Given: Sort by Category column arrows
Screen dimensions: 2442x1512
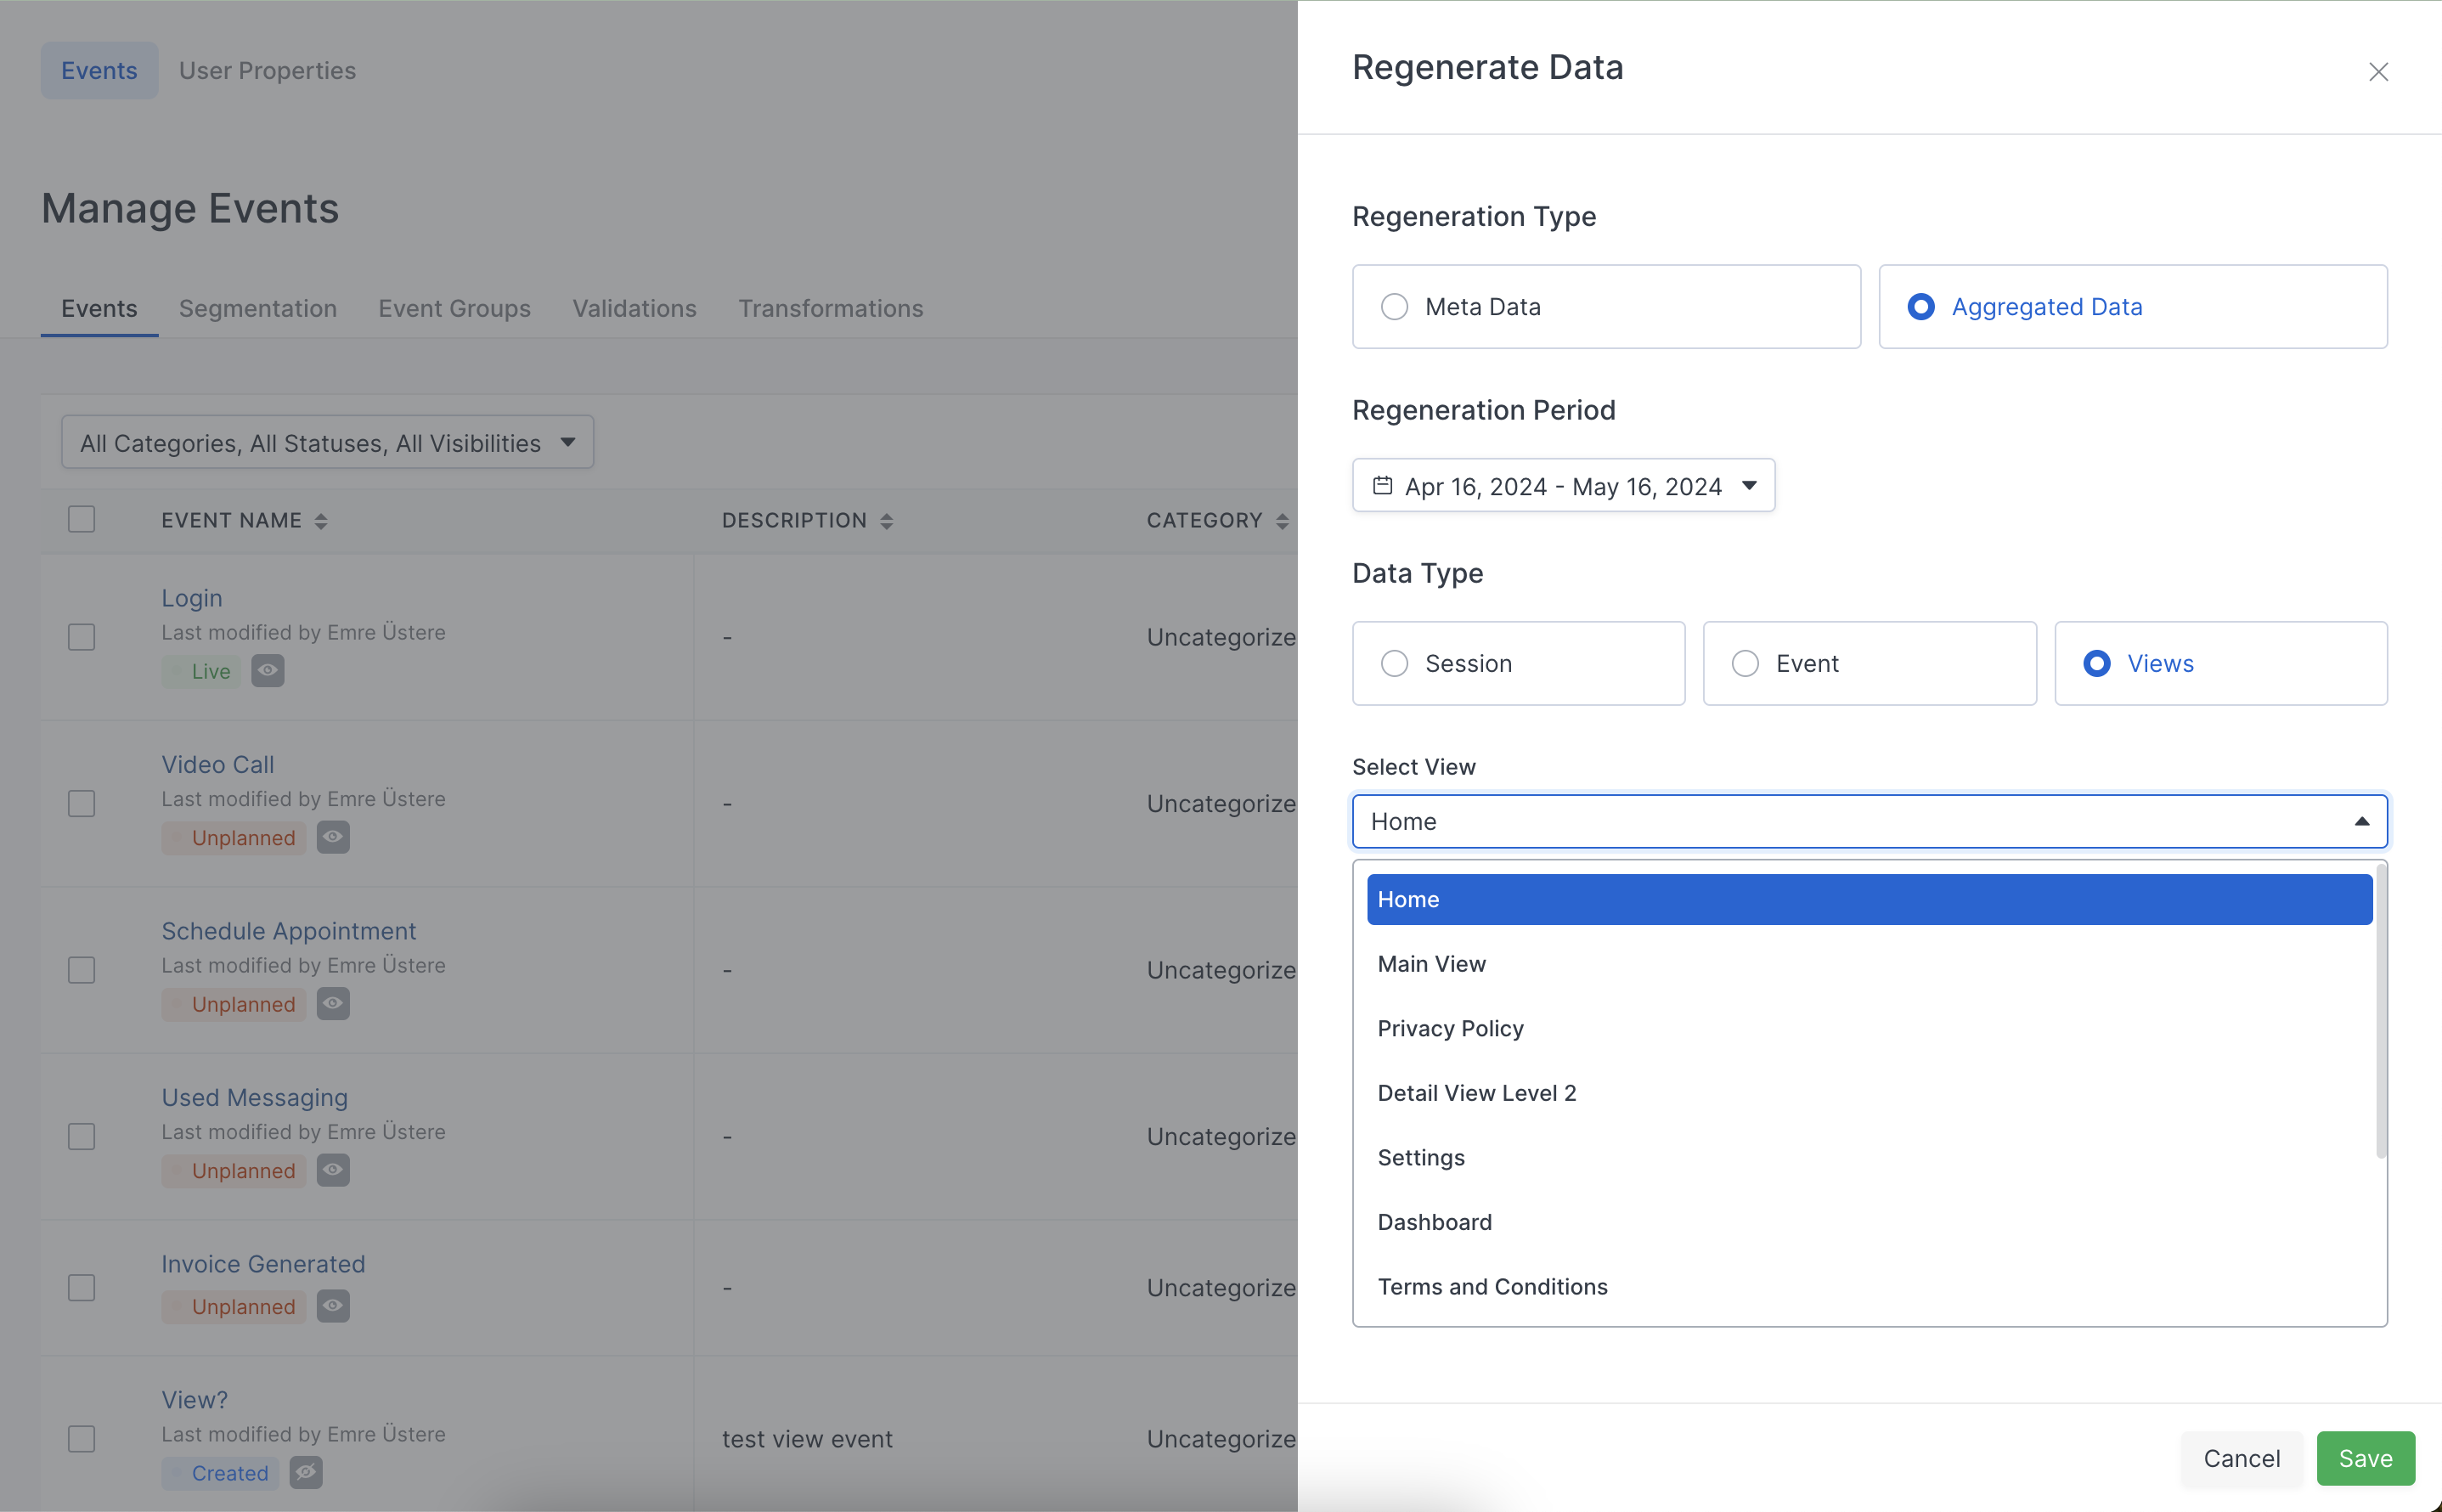Looking at the screenshot, I should coord(1282,521).
